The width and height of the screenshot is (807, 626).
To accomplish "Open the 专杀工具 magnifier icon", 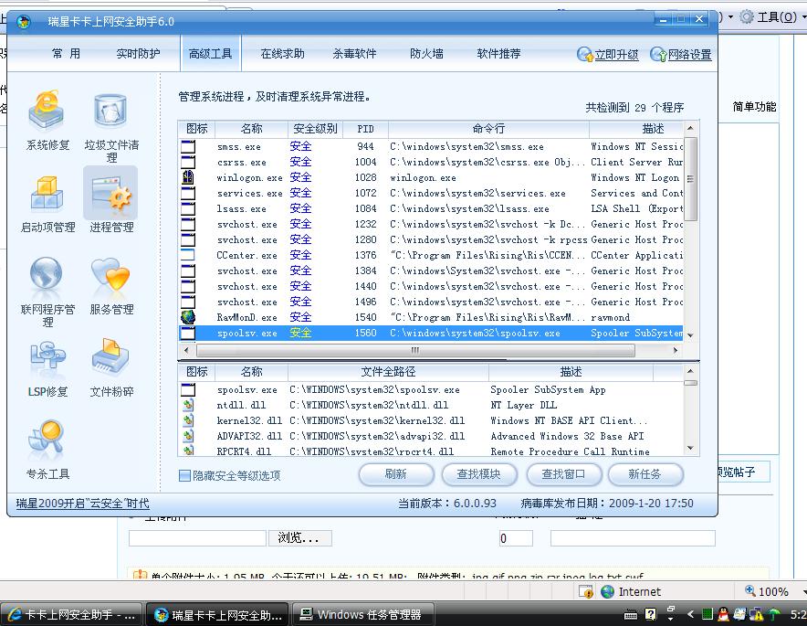I will (x=47, y=440).
